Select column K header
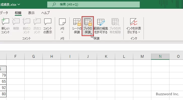Image resolution: width=183 pixels, height=100 pixels. [106, 56]
